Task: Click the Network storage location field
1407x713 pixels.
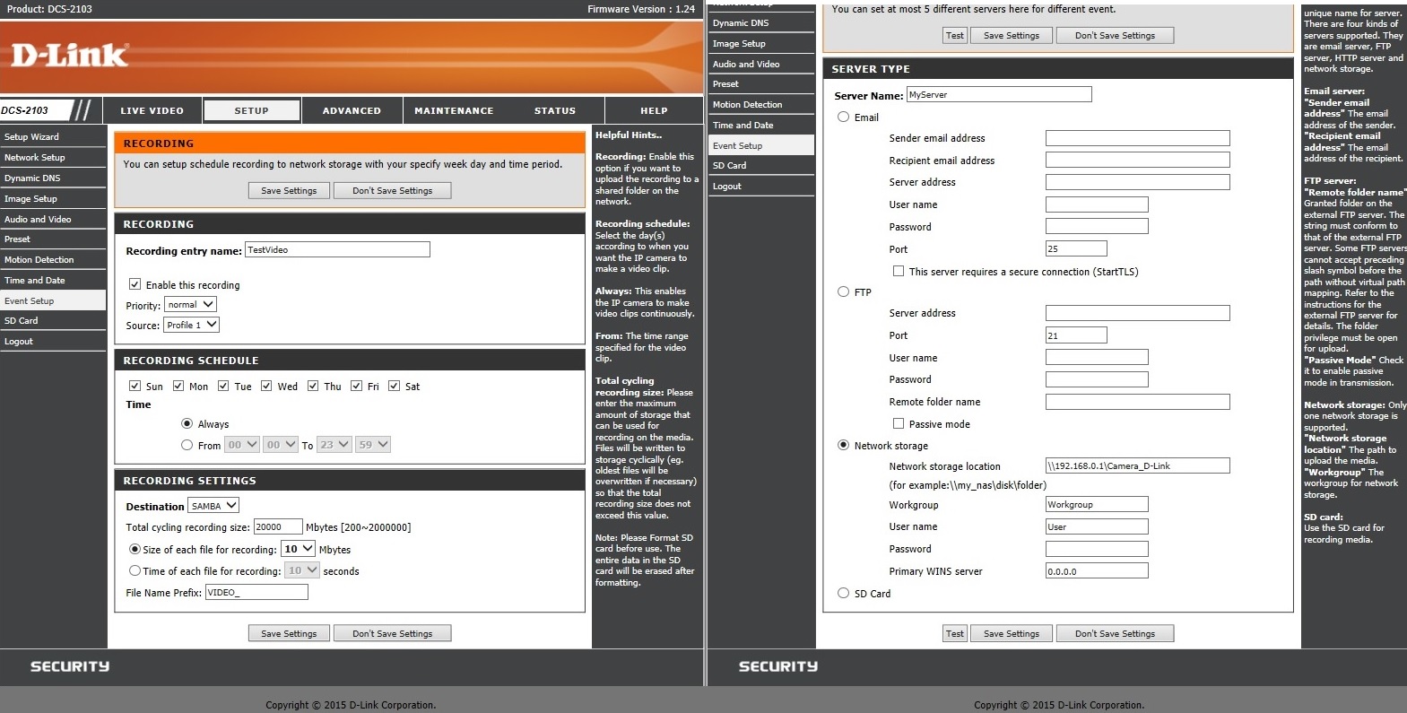Action: (x=1136, y=465)
